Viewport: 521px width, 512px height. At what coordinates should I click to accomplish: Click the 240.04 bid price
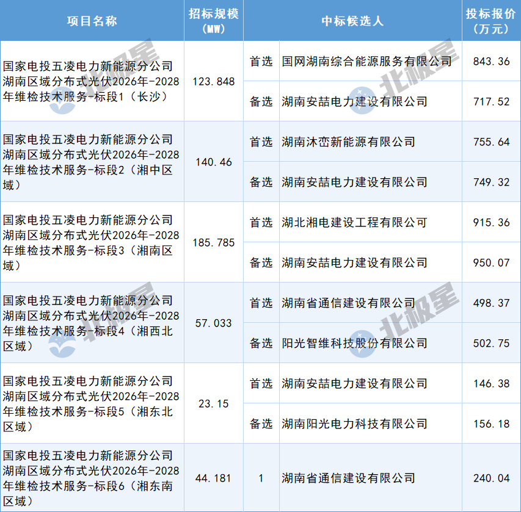click(x=492, y=478)
